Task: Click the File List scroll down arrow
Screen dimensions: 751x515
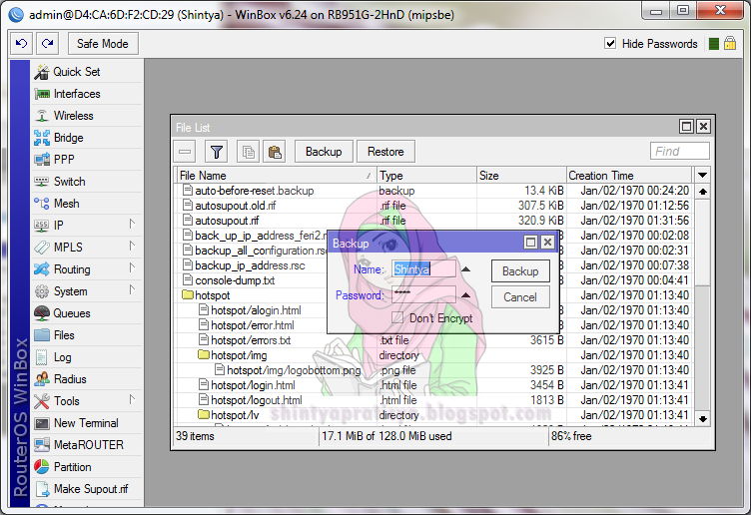Action: point(703,419)
